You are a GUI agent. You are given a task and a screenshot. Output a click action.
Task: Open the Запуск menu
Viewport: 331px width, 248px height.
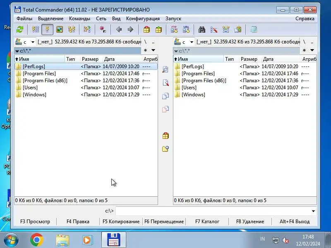173,19
